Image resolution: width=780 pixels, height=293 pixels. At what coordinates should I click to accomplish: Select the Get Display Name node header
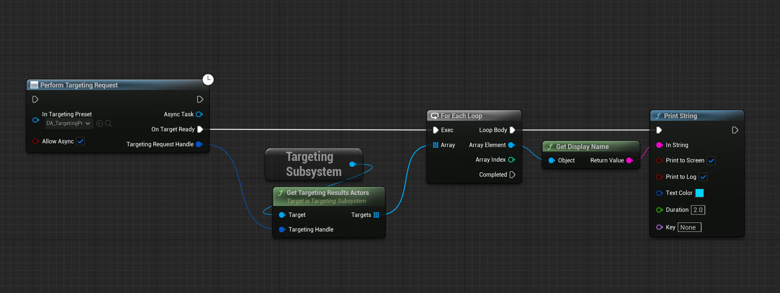pos(591,146)
